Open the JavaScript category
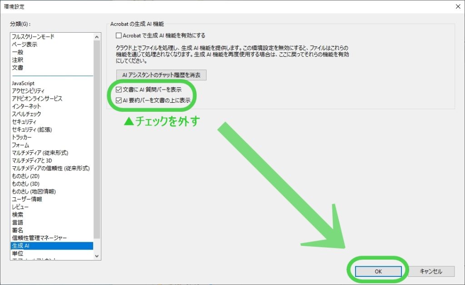Viewport: 465px width, 285px height. coord(23,83)
